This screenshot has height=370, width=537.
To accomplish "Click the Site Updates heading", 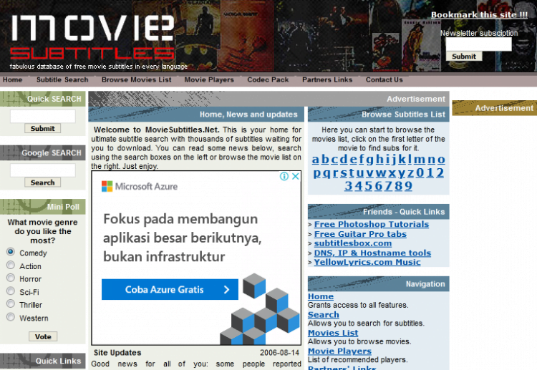I will pyautogui.click(x=117, y=353).
